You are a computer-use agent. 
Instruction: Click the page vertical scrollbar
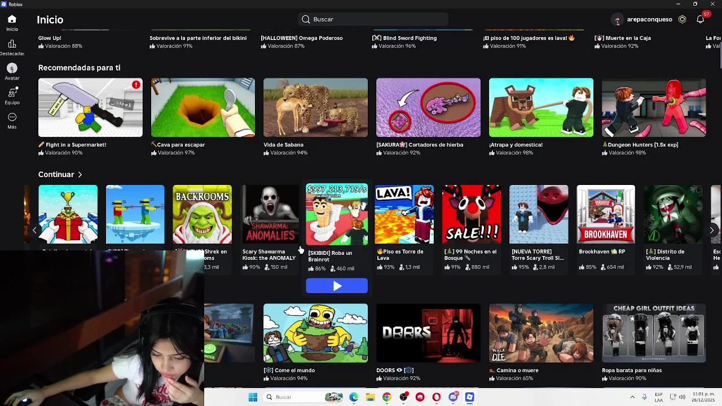point(720,56)
